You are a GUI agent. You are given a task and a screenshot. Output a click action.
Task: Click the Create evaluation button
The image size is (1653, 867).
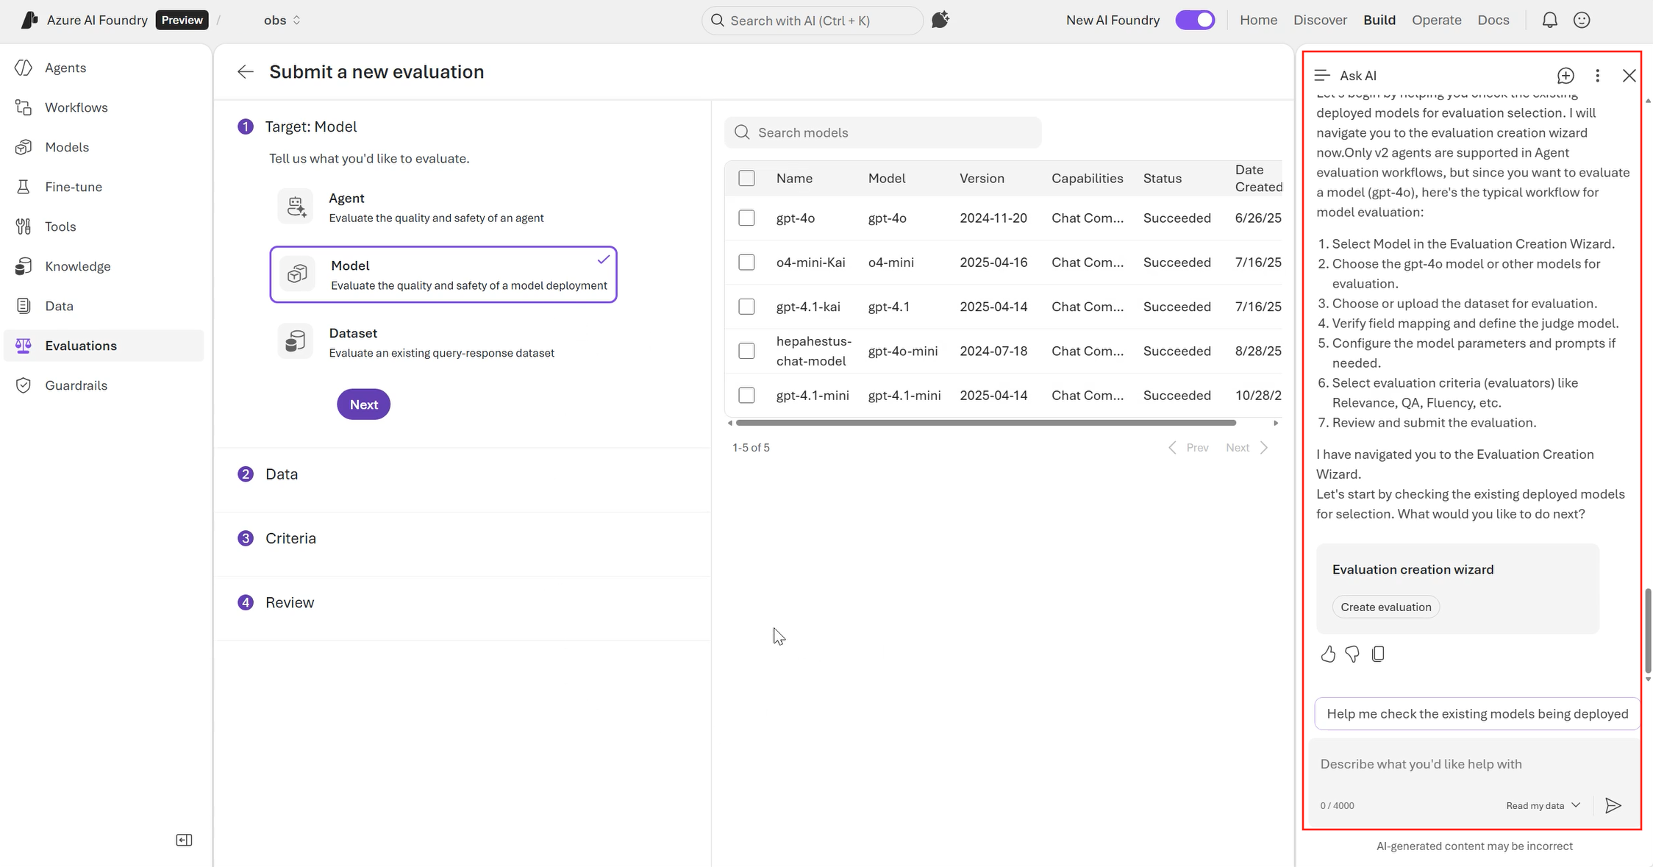click(x=1385, y=607)
